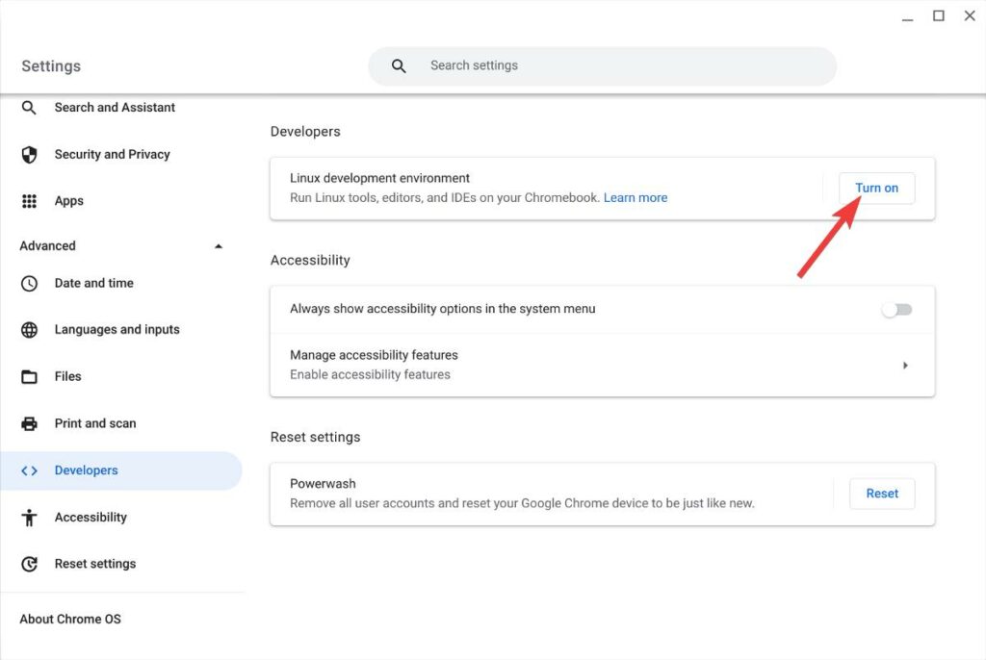
Task: Click the Reset settings circular arrow icon
Action: coord(29,564)
